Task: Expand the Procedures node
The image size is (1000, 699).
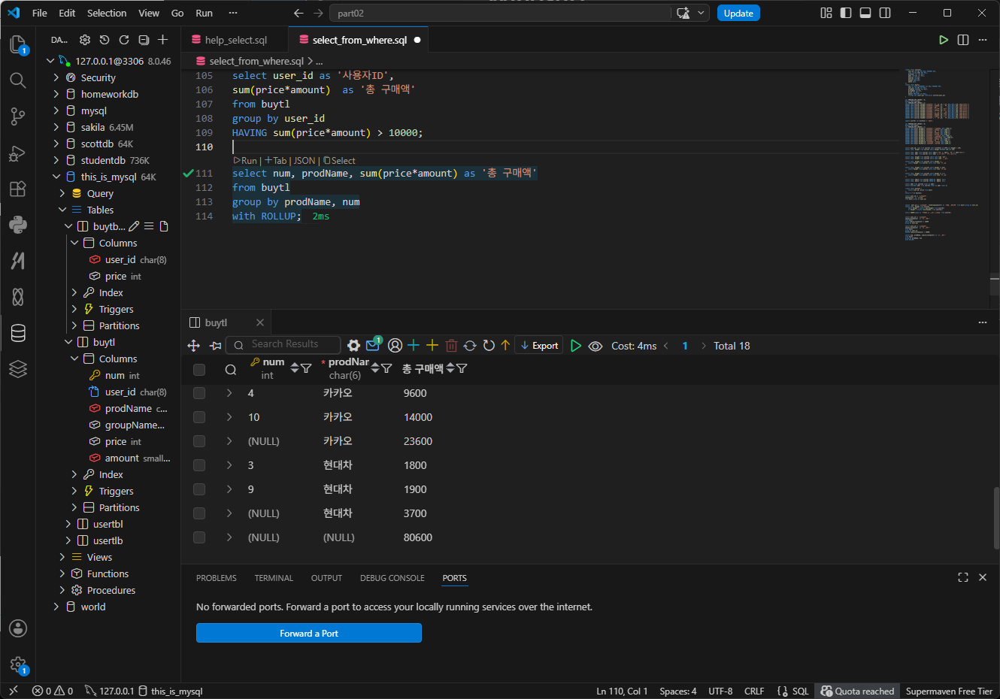Action: click(x=62, y=590)
